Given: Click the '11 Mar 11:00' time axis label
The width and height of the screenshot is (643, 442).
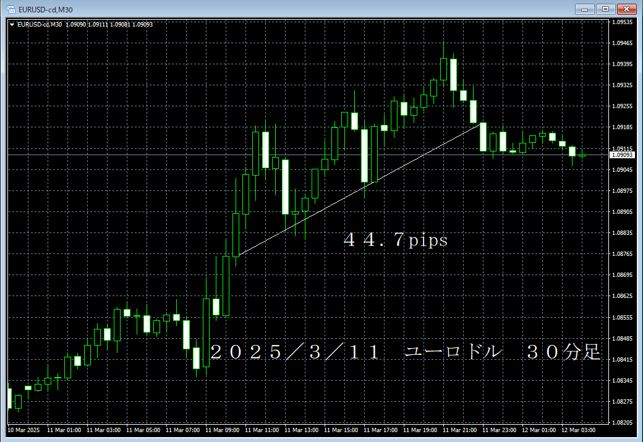Looking at the screenshot, I should pos(262,430).
